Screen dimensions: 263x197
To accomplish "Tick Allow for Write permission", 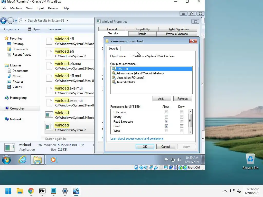I will pos(166,131).
